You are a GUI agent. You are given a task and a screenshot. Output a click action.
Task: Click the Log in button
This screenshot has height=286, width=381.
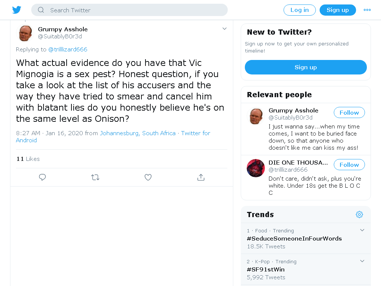pyautogui.click(x=300, y=10)
